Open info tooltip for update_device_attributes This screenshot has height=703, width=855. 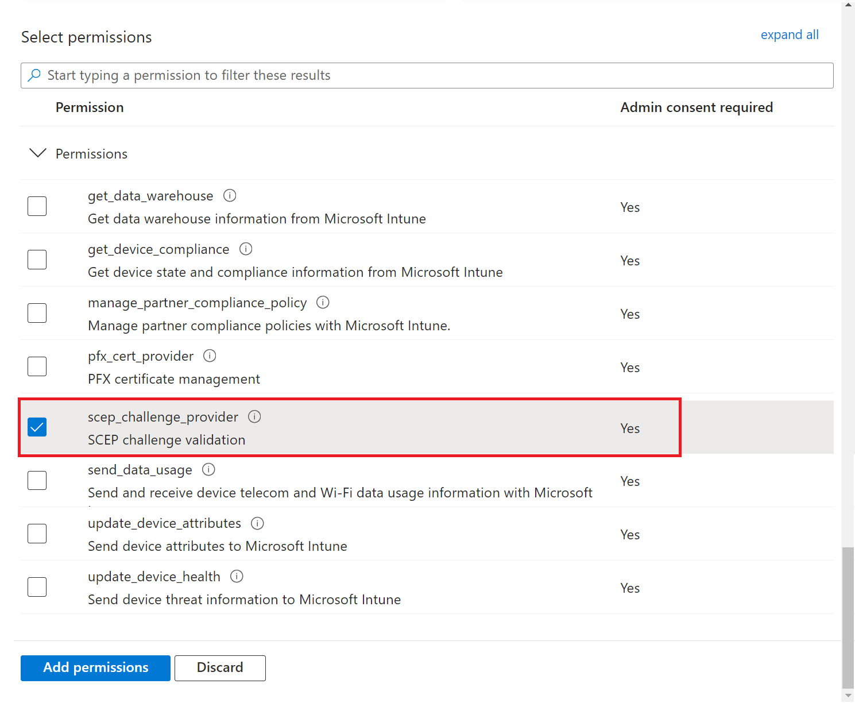(258, 523)
